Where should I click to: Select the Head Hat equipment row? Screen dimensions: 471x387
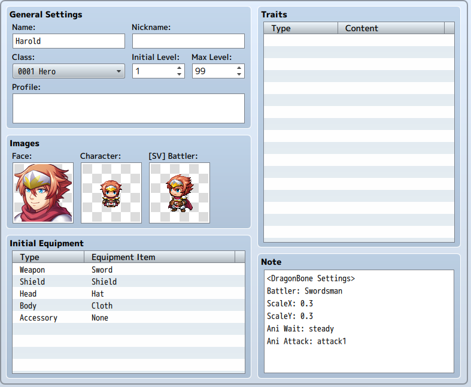(x=129, y=294)
